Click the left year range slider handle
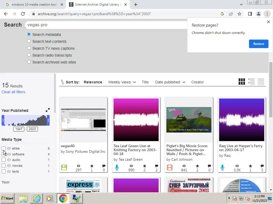Viewport: 273px width, 204px height. click(3, 120)
